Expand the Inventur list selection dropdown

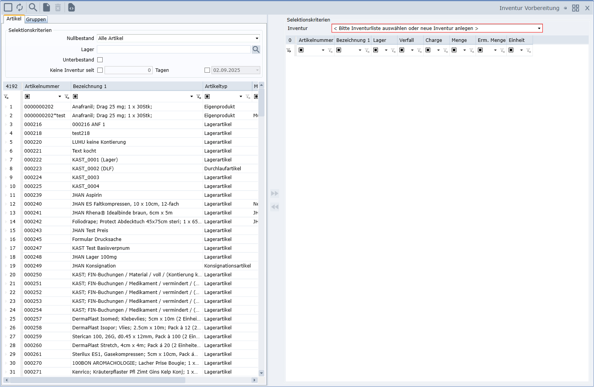(539, 28)
